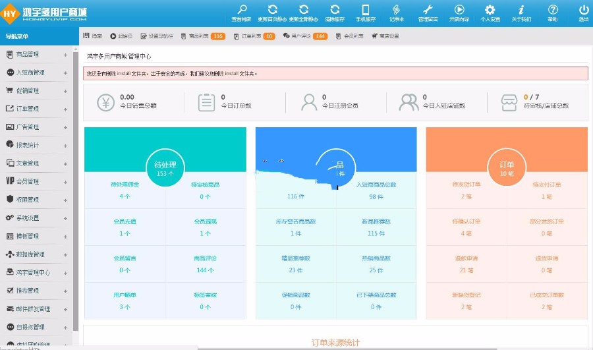This screenshot has height=350, width=593.
Task: Expand the 订单管理 plus sign
Action: click(65, 109)
